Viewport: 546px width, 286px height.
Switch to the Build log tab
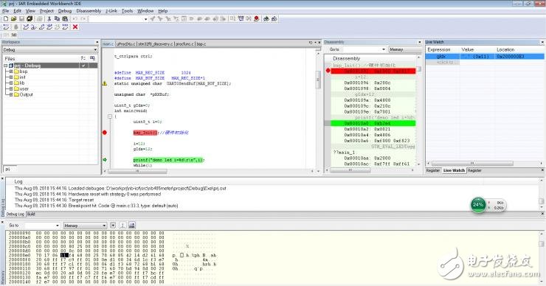(x=31, y=214)
